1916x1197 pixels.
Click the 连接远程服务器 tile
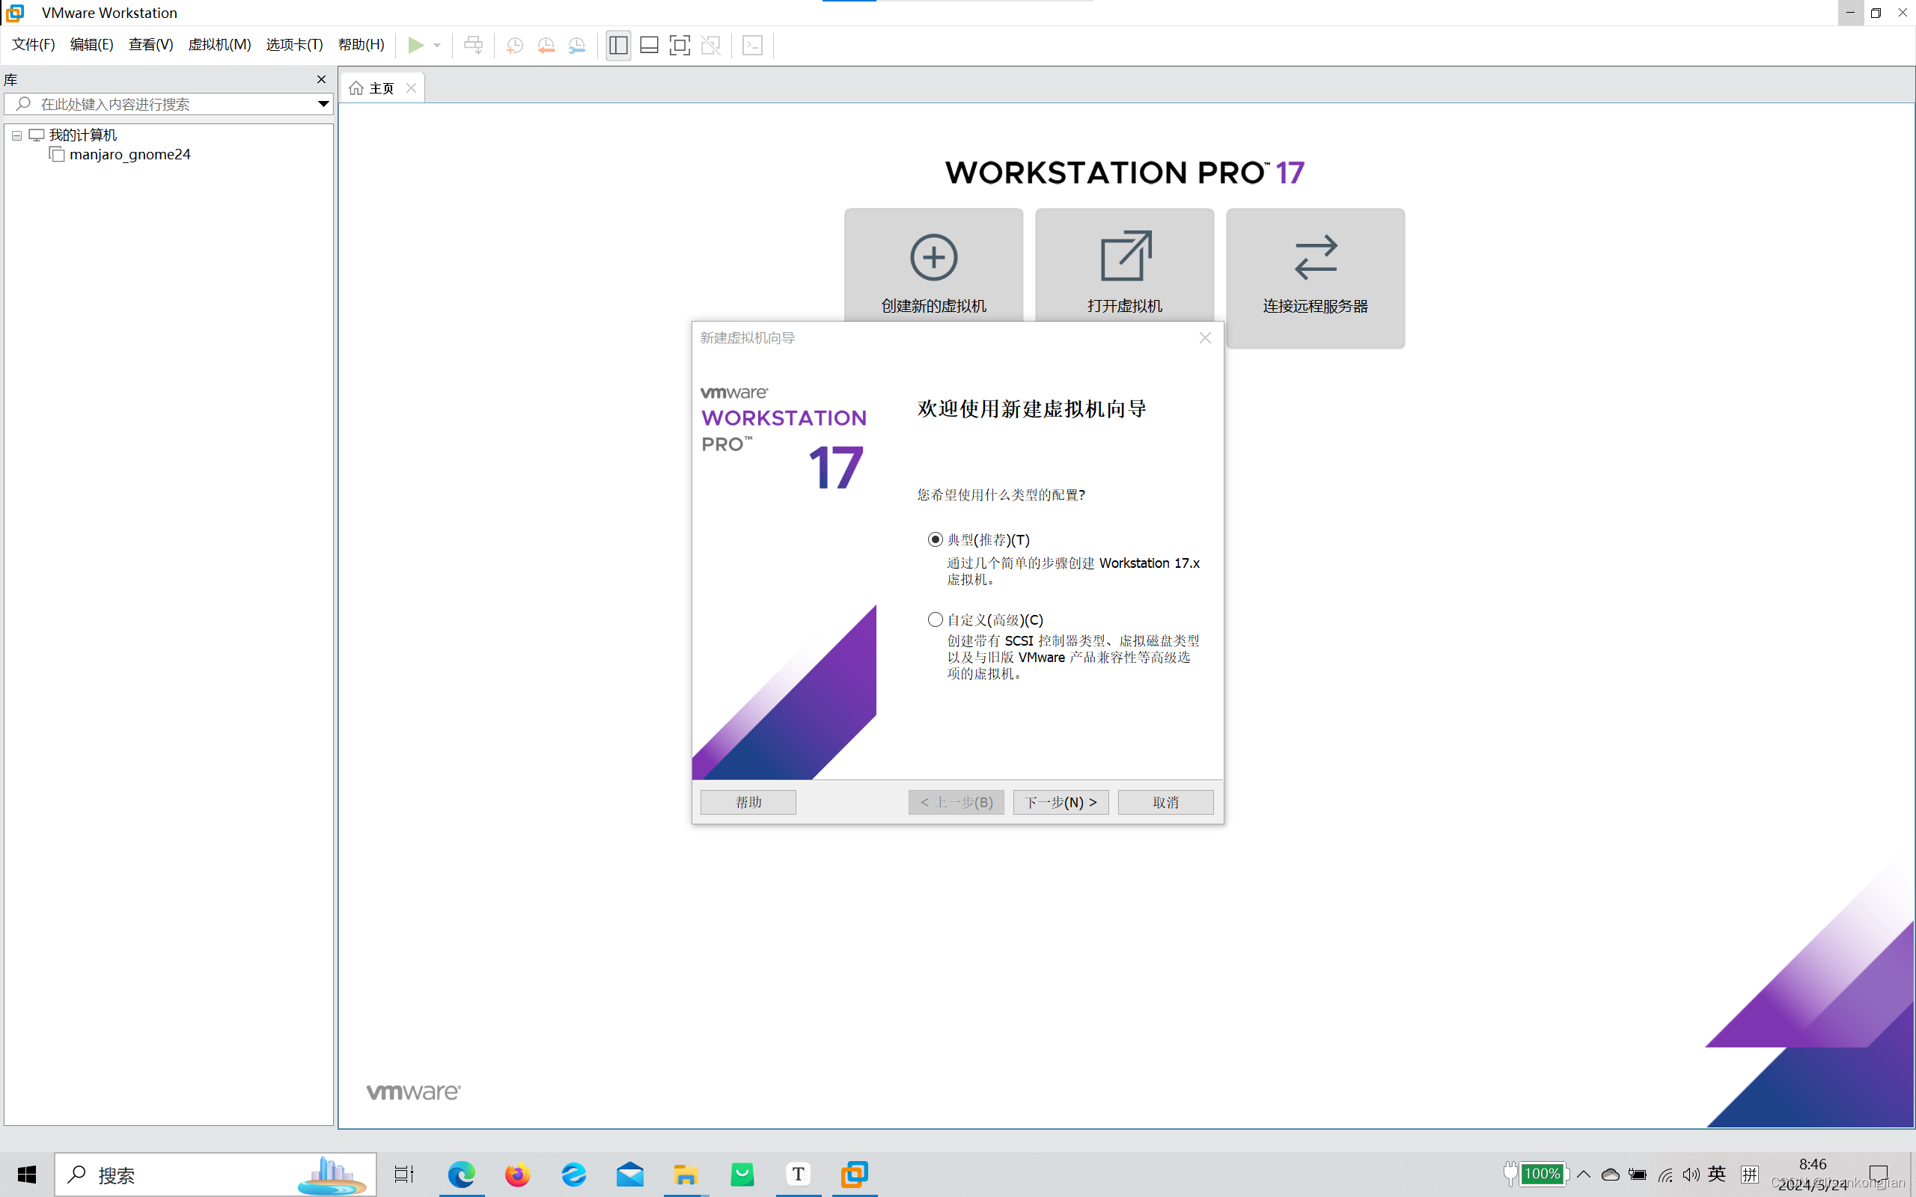point(1315,278)
